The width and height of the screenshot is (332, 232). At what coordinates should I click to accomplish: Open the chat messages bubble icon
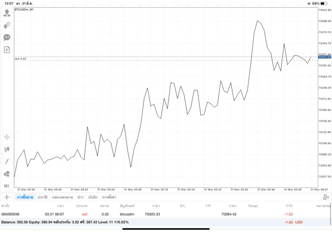click(7, 37)
